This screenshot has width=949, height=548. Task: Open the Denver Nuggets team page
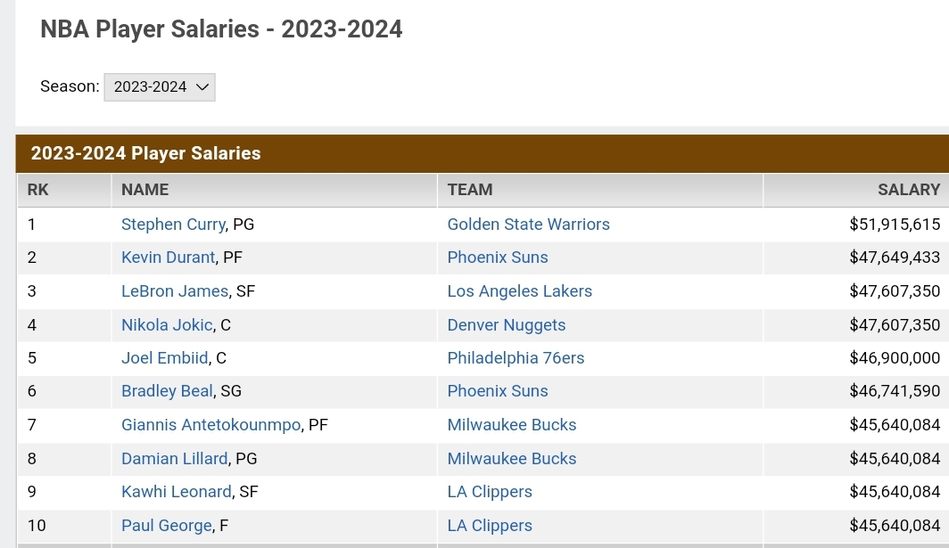pyautogui.click(x=506, y=325)
